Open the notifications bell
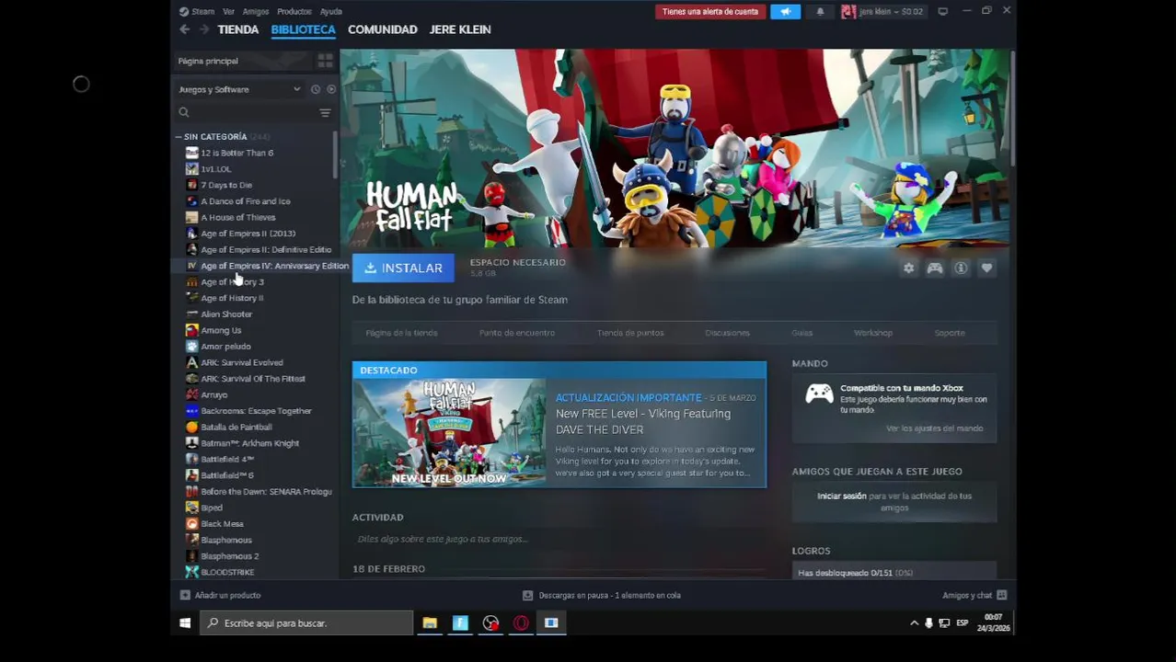Screen dimensions: 1176x662 pos(820,12)
